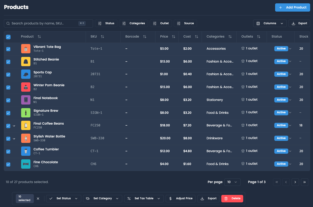The width and height of the screenshot is (313, 207).
Task: Click the Adjust Price button
Action: pos(180,199)
